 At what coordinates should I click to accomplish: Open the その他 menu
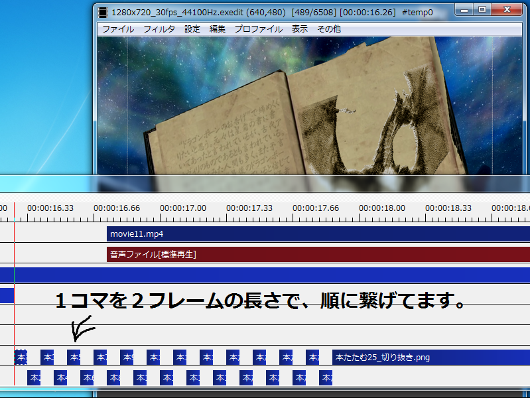(329, 29)
